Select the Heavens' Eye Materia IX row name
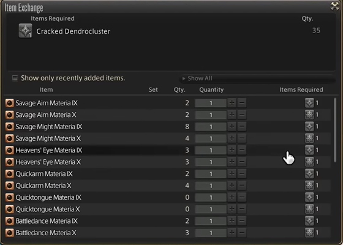Screen dimensions: 343x245 click(49, 150)
